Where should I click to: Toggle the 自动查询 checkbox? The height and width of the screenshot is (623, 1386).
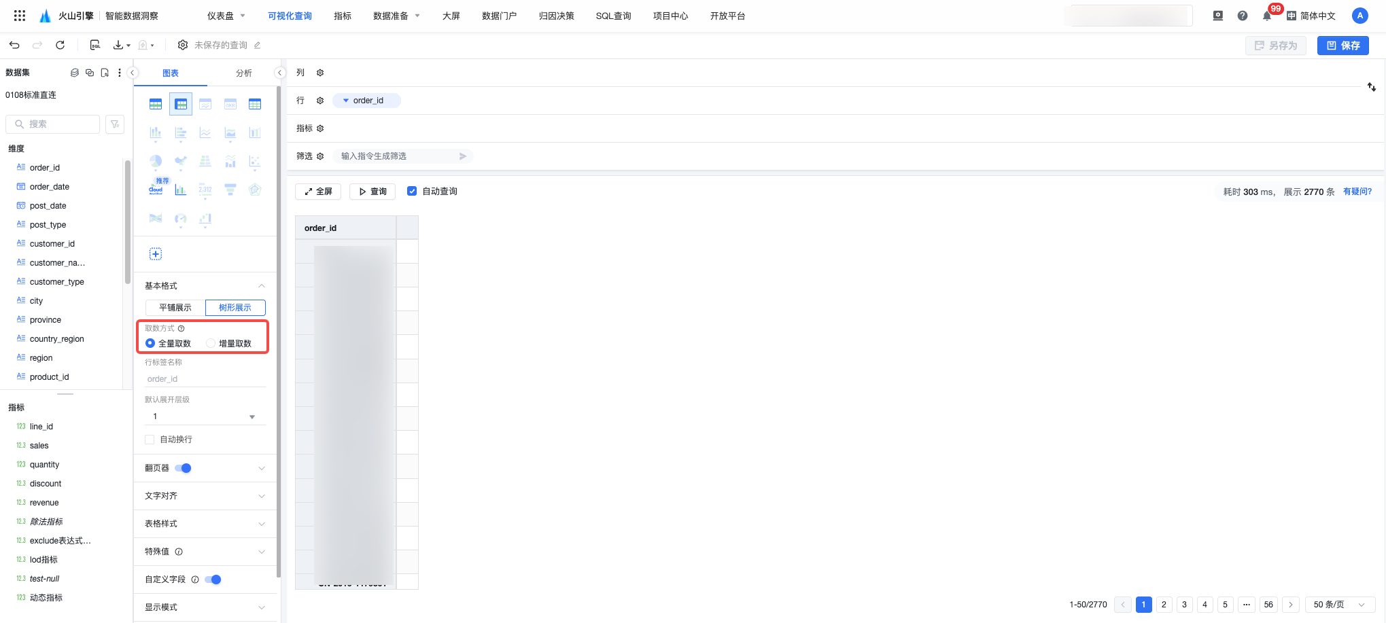pyautogui.click(x=412, y=191)
